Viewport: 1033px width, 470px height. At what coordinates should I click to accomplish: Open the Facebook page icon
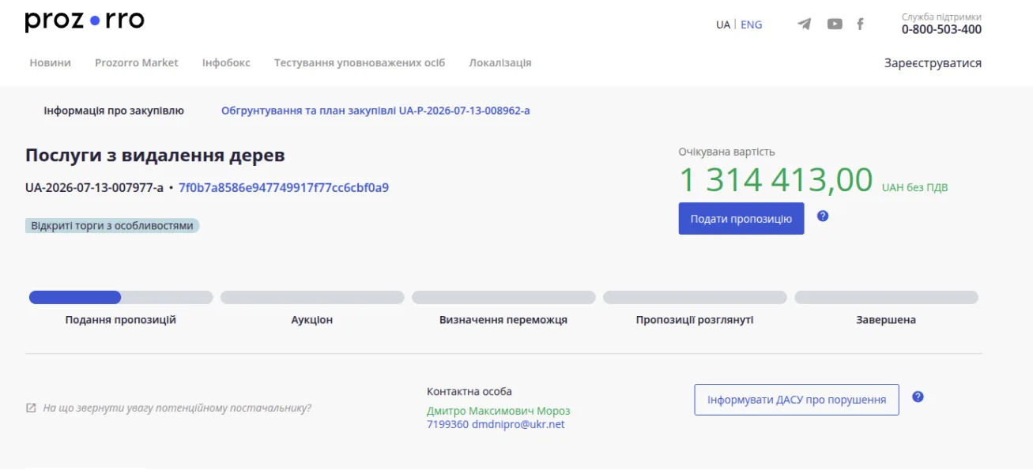coord(860,24)
